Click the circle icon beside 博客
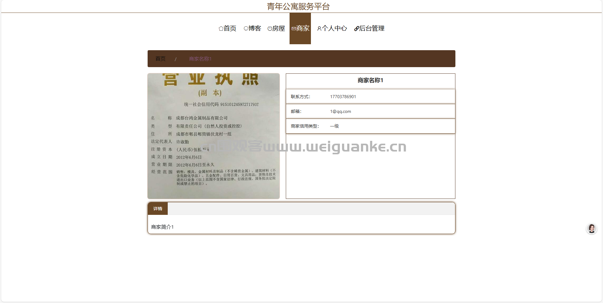Screen dimensions: 603x303 pos(246,29)
